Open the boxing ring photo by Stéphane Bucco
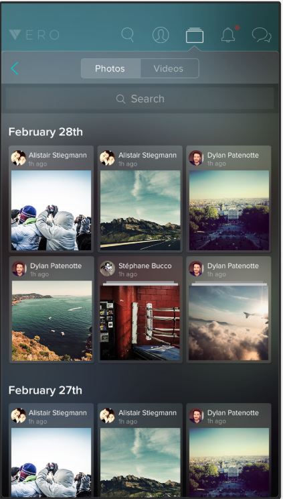283x499 pixels. 140,323
